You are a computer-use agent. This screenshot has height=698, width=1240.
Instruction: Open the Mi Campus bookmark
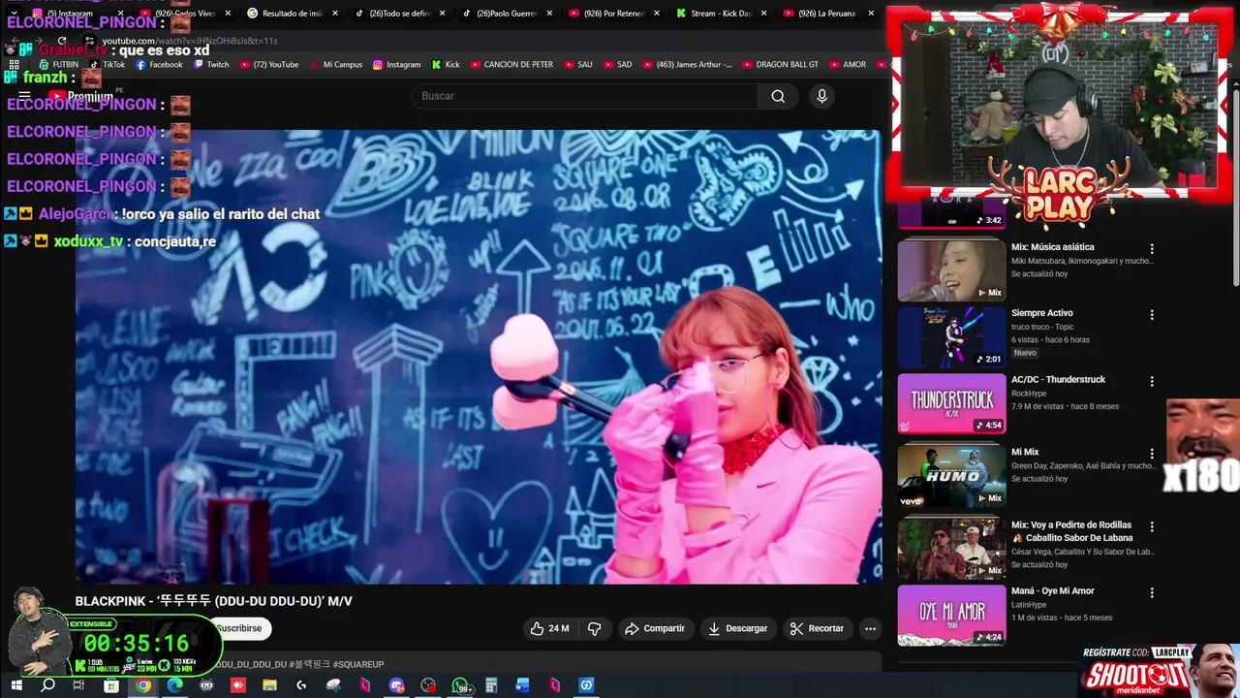[x=336, y=65]
